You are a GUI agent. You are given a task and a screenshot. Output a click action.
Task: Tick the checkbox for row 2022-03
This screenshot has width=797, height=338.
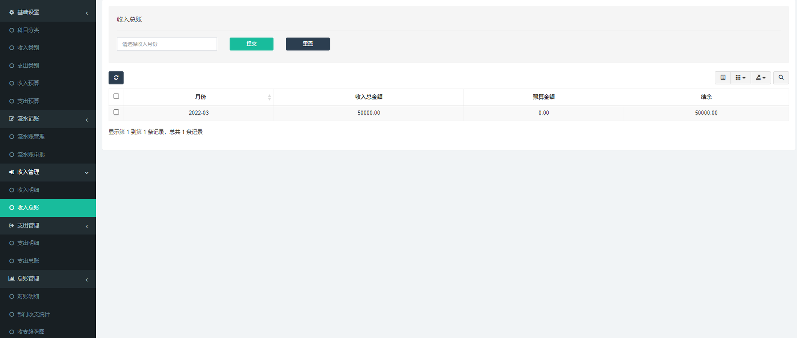116,112
